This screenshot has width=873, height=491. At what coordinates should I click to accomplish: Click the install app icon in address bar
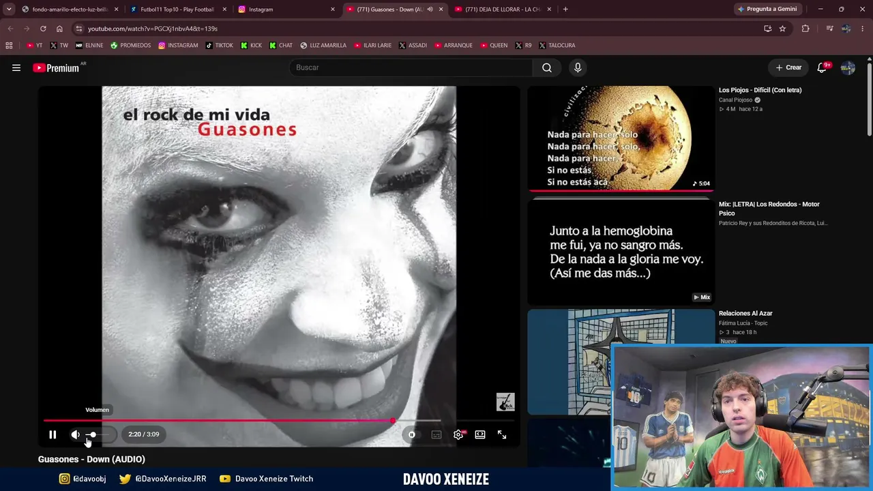pos(767,29)
